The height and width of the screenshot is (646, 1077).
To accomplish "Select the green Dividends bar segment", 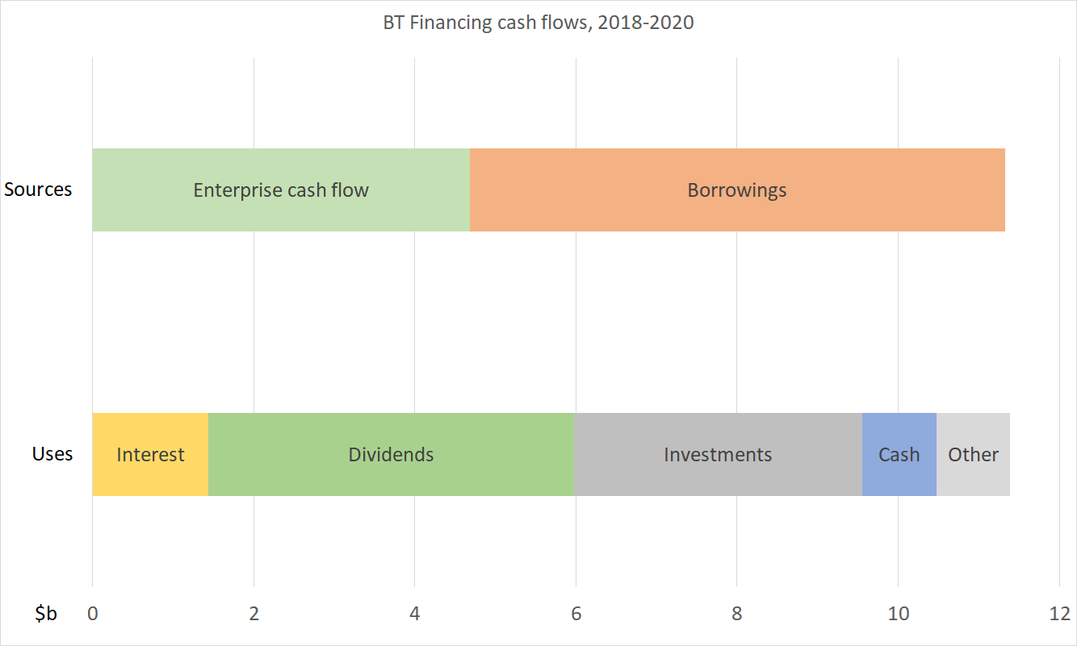I will click(x=392, y=454).
